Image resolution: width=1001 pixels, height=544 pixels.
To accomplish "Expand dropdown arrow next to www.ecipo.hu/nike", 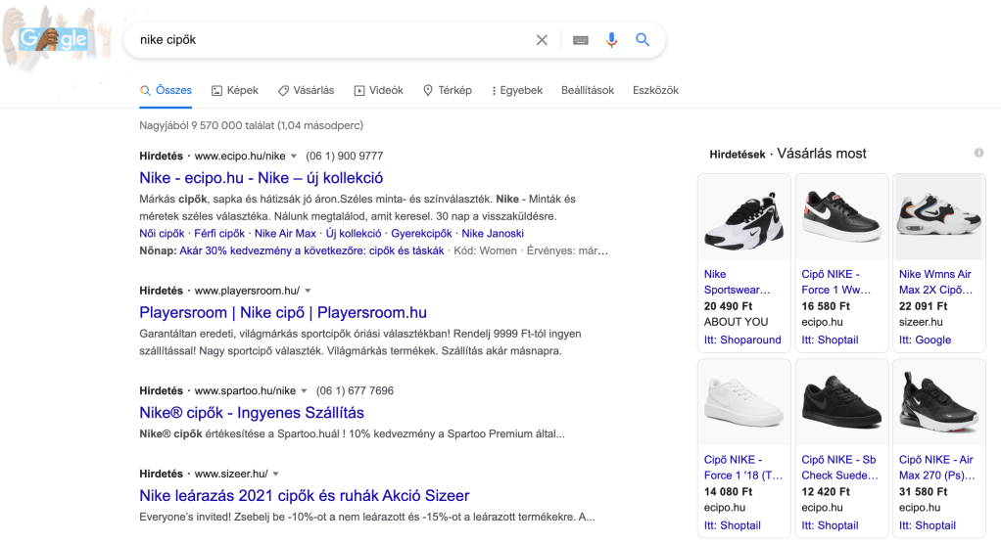I will coord(294,157).
